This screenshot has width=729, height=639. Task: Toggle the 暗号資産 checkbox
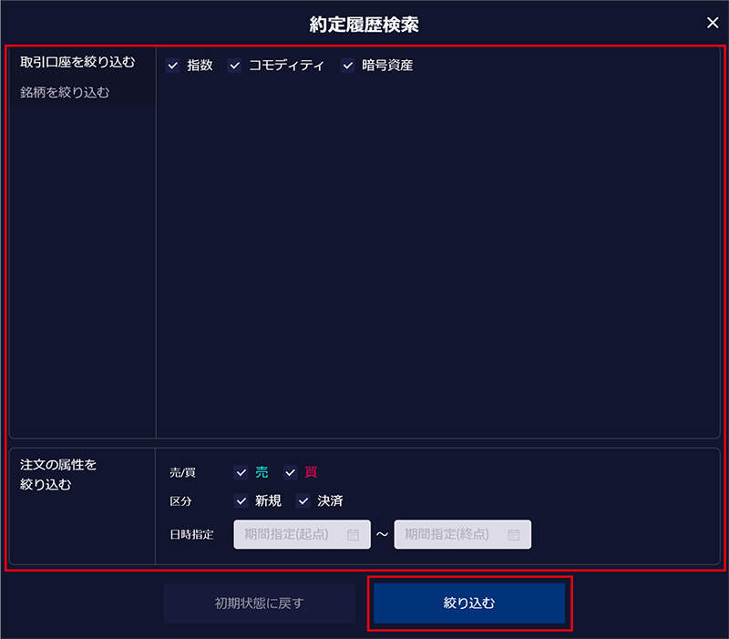coord(348,66)
